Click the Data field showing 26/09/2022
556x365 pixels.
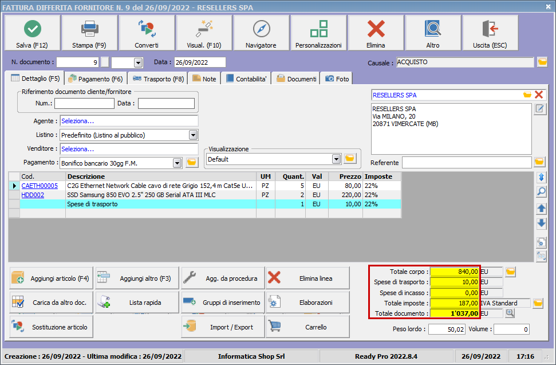200,62
